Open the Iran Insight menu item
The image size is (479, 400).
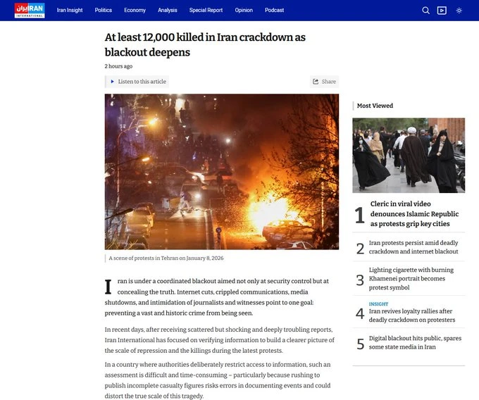pyautogui.click(x=70, y=11)
